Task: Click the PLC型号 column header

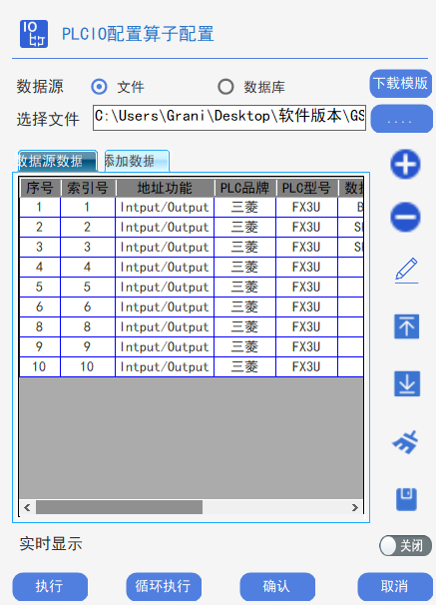Action: pyautogui.click(x=307, y=188)
